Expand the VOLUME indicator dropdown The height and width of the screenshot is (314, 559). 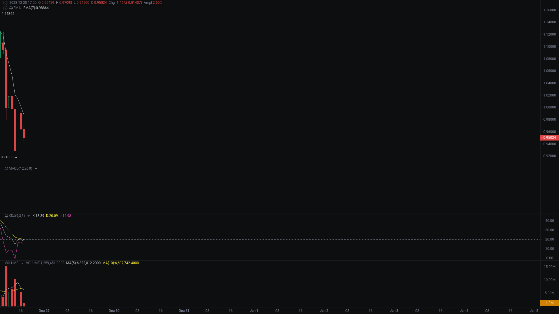pyautogui.click(x=22, y=263)
